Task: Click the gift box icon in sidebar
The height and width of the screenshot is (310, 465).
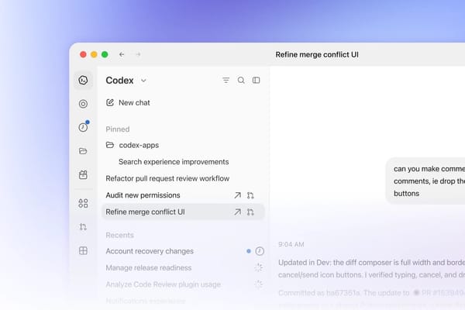Action: [83, 174]
